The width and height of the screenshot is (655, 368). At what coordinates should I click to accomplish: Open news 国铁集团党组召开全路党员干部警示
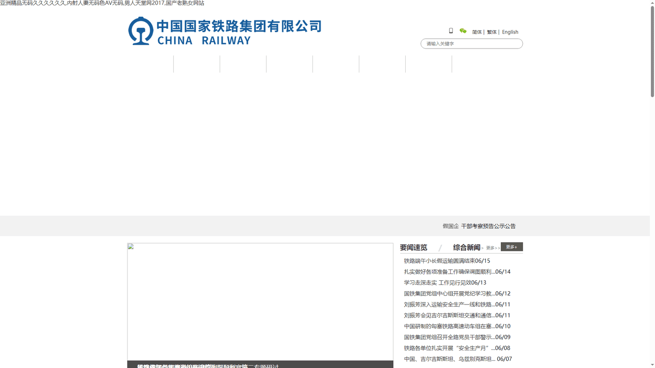(x=449, y=337)
